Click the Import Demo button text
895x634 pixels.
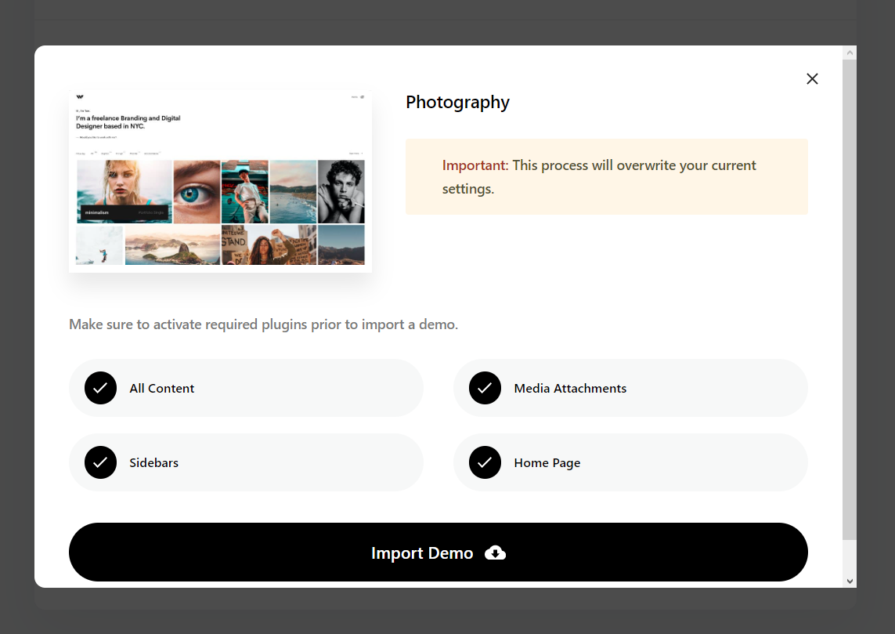click(422, 553)
